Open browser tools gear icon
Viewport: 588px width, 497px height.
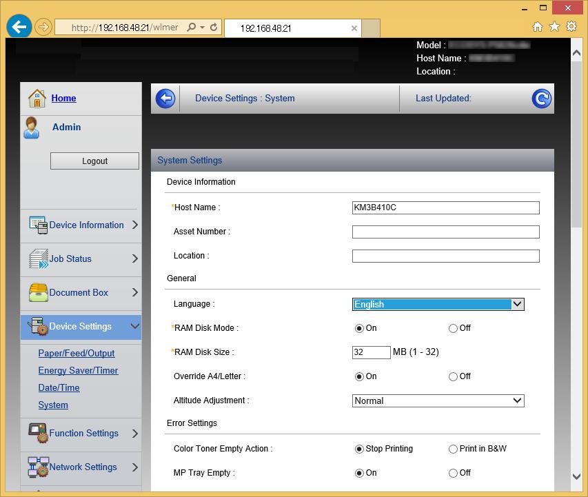[571, 27]
